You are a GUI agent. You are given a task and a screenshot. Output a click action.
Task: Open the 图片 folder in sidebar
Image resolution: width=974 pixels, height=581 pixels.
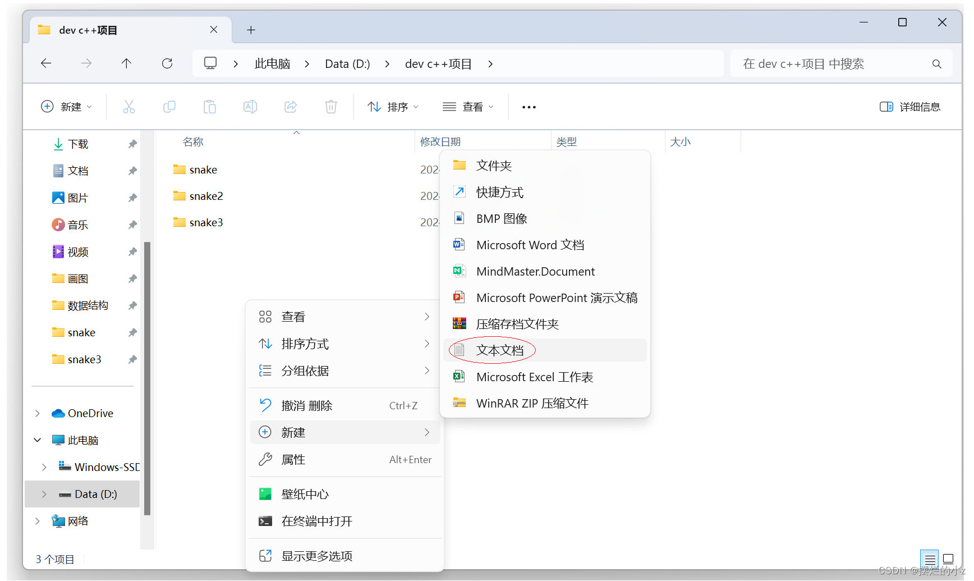(71, 198)
